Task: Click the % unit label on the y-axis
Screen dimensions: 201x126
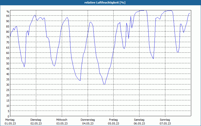Action: [8, 12]
